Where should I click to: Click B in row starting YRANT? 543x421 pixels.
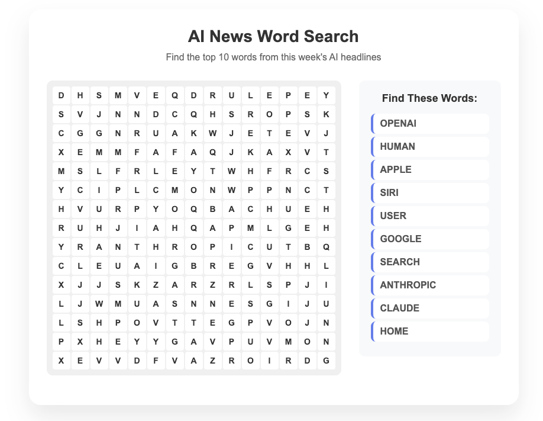[x=307, y=247]
